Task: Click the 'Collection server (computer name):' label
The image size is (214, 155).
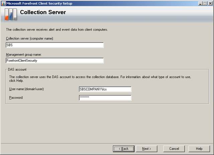Action: pyautogui.click(x=30, y=39)
